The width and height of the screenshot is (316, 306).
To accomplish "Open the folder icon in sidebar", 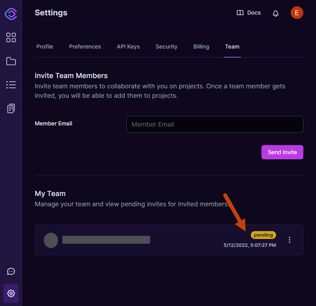I will pos(11,61).
